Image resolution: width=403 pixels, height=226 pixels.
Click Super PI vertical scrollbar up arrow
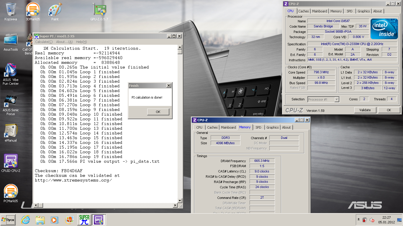tap(180, 47)
